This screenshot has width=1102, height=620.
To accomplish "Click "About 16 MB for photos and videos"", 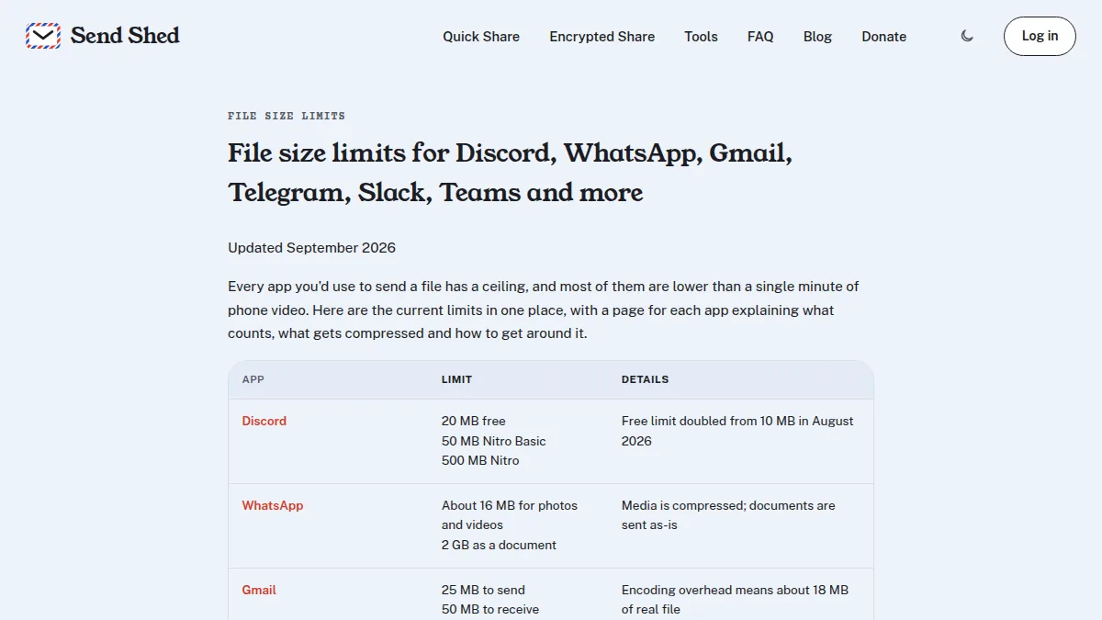I will point(510,515).
